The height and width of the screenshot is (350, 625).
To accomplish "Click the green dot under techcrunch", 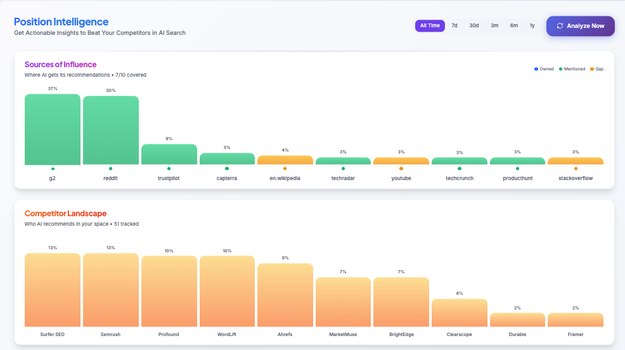I will coord(460,169).
